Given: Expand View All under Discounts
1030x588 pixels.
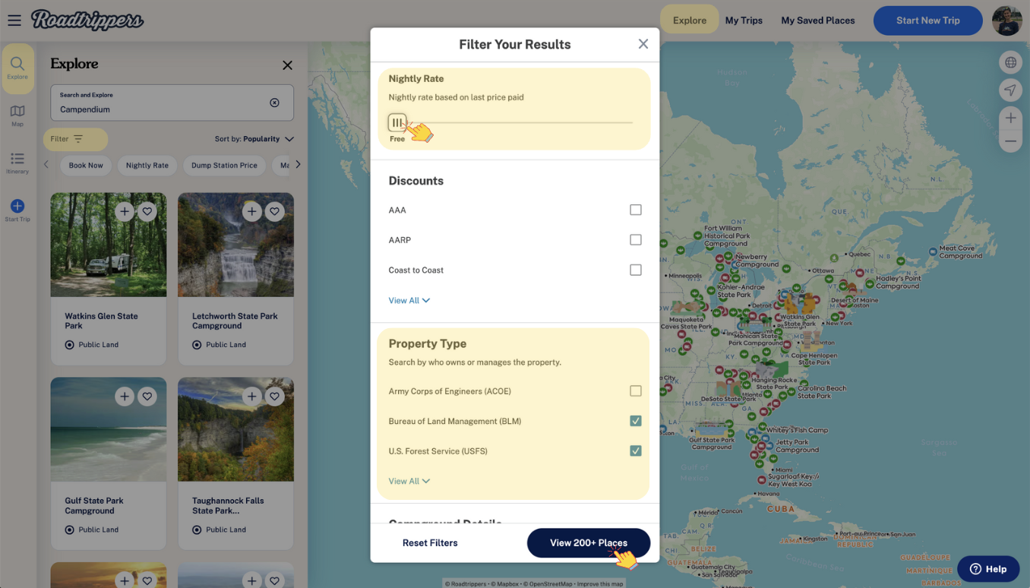Looking at the screenshot, I should (x=409, y=301).
